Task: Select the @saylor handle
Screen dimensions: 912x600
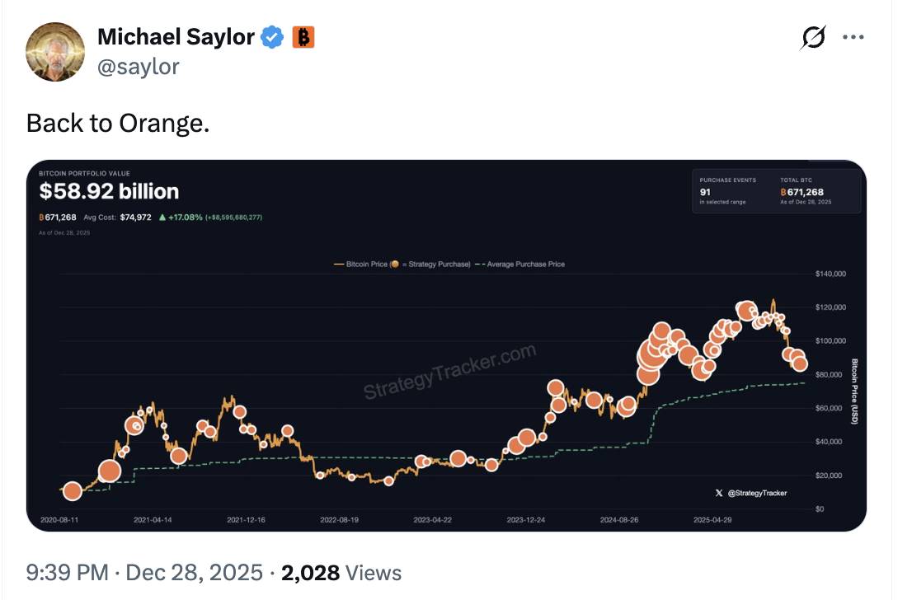Action: click(x=137, y=68)
